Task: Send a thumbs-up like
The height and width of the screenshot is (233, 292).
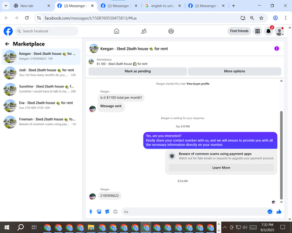Action: point(279,211)
